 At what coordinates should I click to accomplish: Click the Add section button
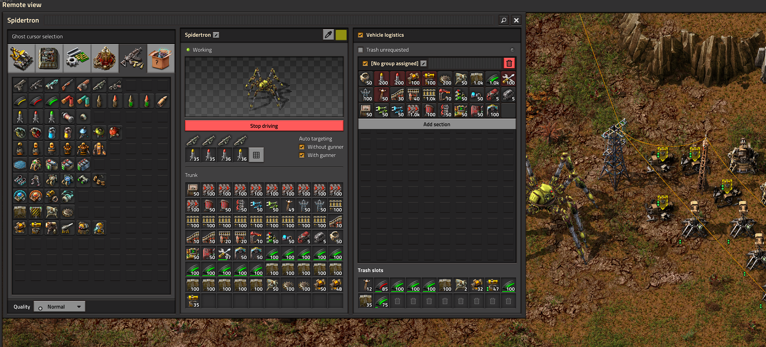(x=437, y=124)
